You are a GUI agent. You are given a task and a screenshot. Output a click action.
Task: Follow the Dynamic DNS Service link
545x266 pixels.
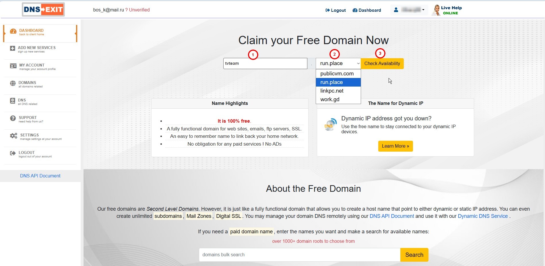482,216
